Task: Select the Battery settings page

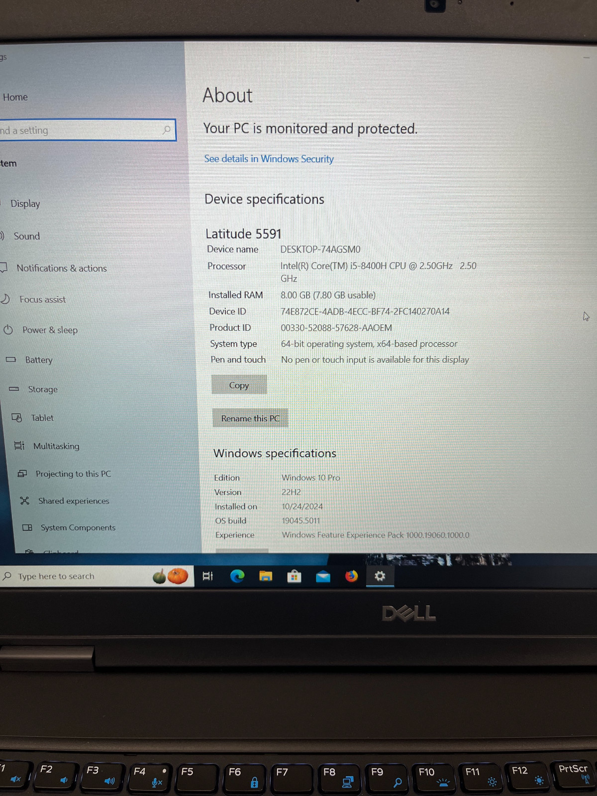Action: 39,360
